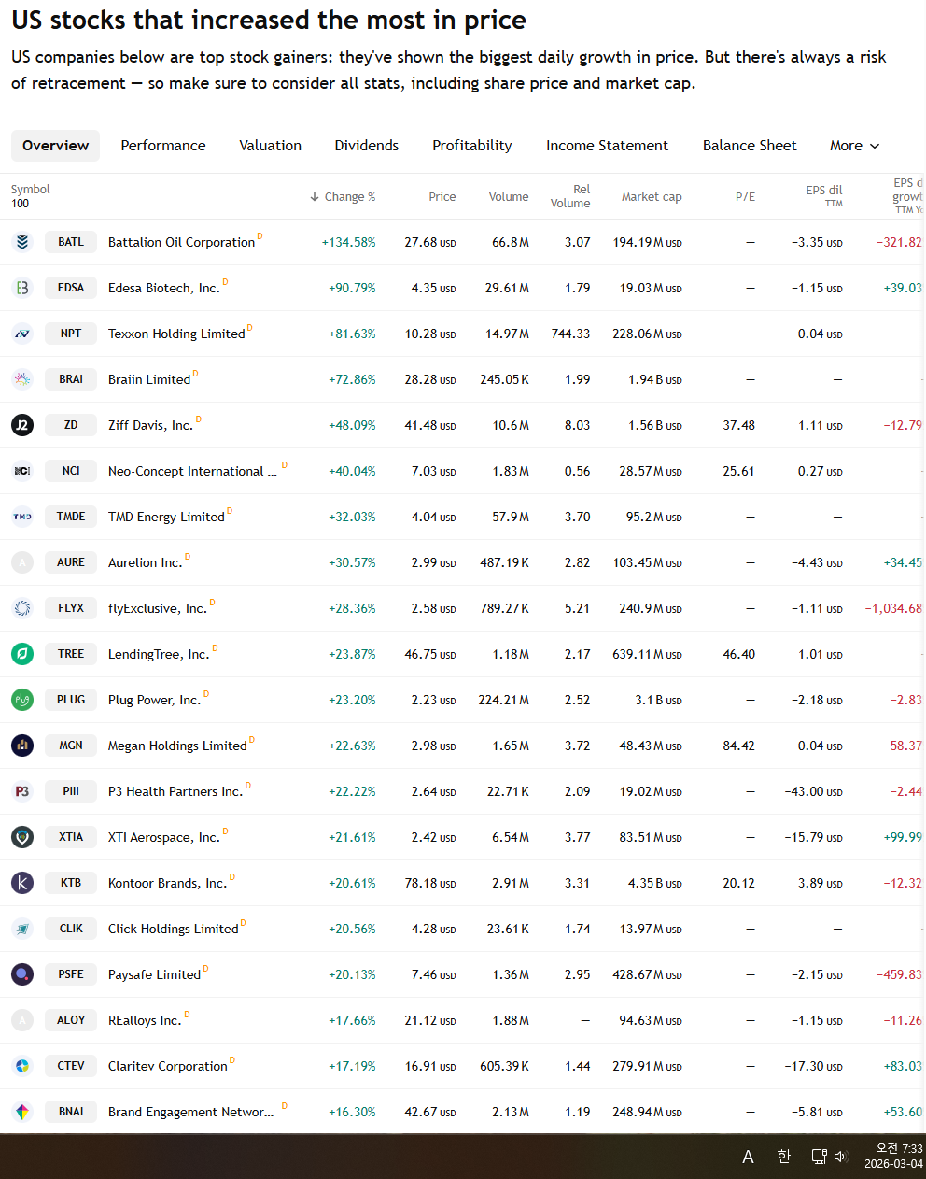Click the Claritev Corporation logo icon
Screen dimensions: 926x1179
(22, 1066)
